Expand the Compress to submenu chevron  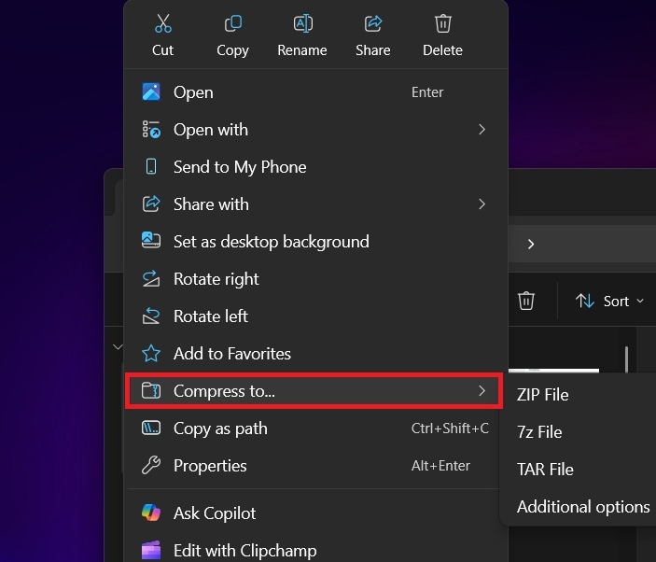[x=482, y=391]
